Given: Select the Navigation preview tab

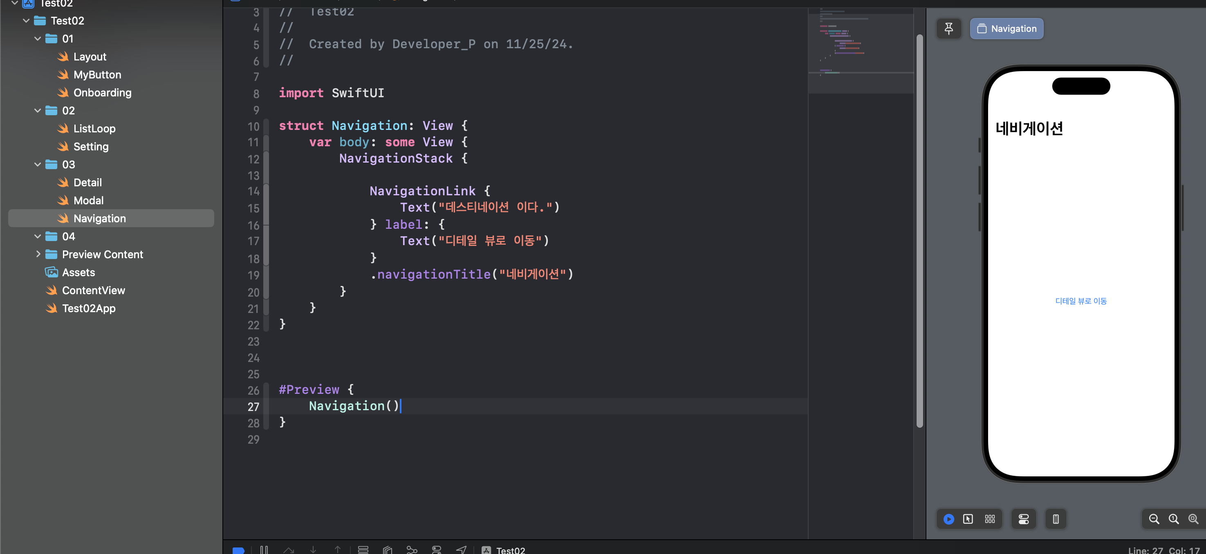Looking at the screenshot, I should pyautogui.click(x=1006, y=29).
